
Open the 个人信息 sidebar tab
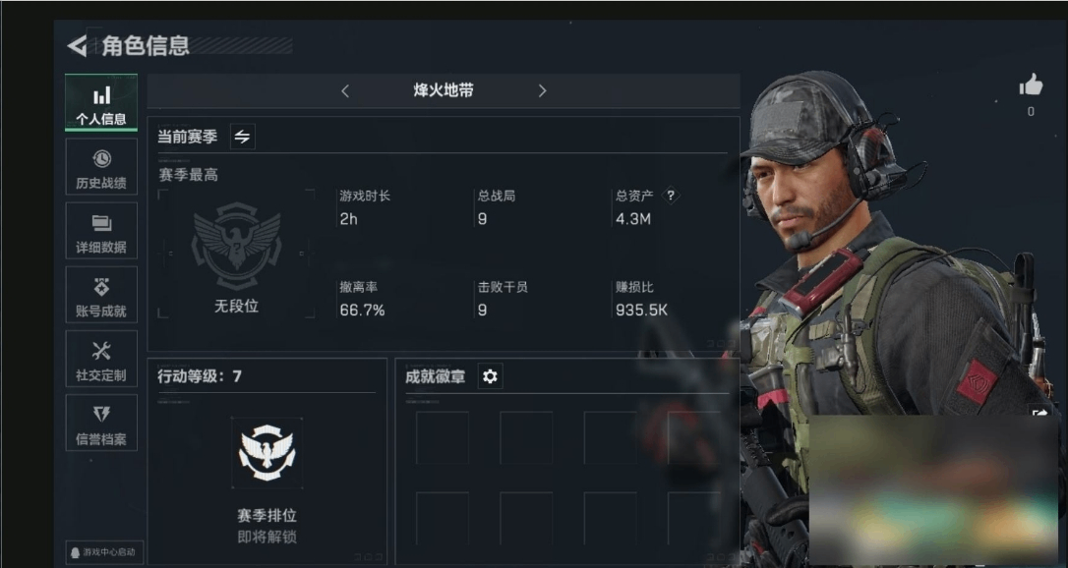(x=101, y=102)
